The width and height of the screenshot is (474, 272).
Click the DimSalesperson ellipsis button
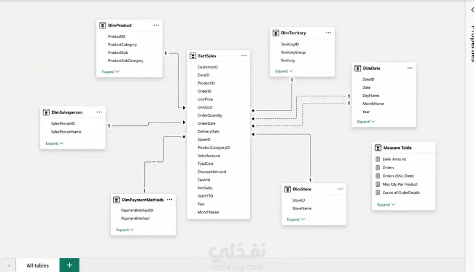click(x=99, y=112)
